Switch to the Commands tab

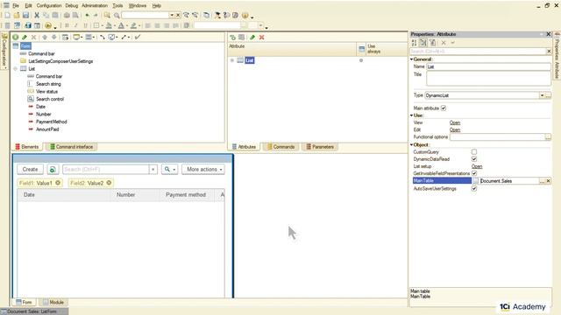point(280,147)
